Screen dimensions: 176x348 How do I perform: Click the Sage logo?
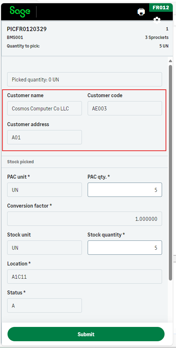20,11
